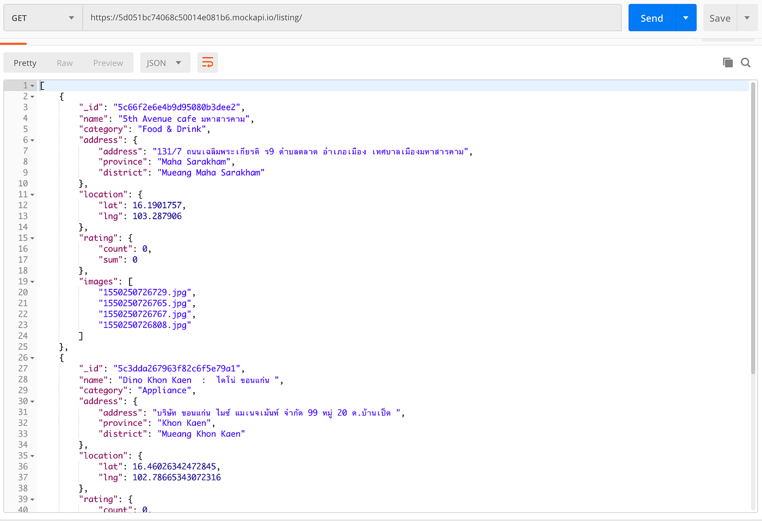Click the vertical response scrollbar
The image size is (762, 521).
pyautogui.click(x=753, y=228)
